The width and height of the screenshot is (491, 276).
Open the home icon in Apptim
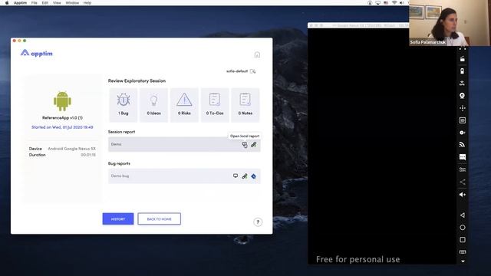pos(257,54)
